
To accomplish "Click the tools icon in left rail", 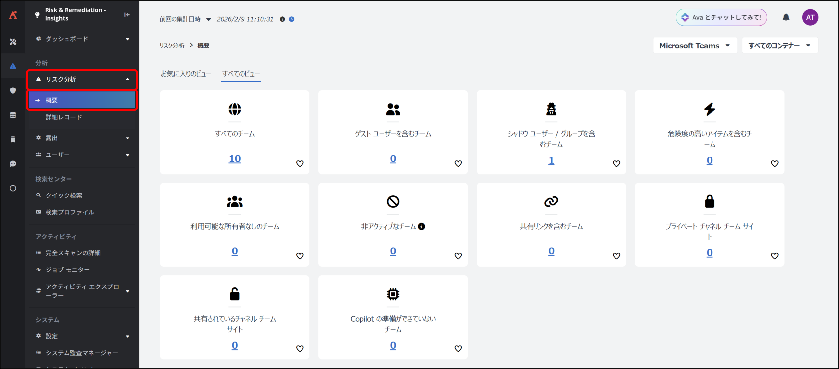I will 13,42.
